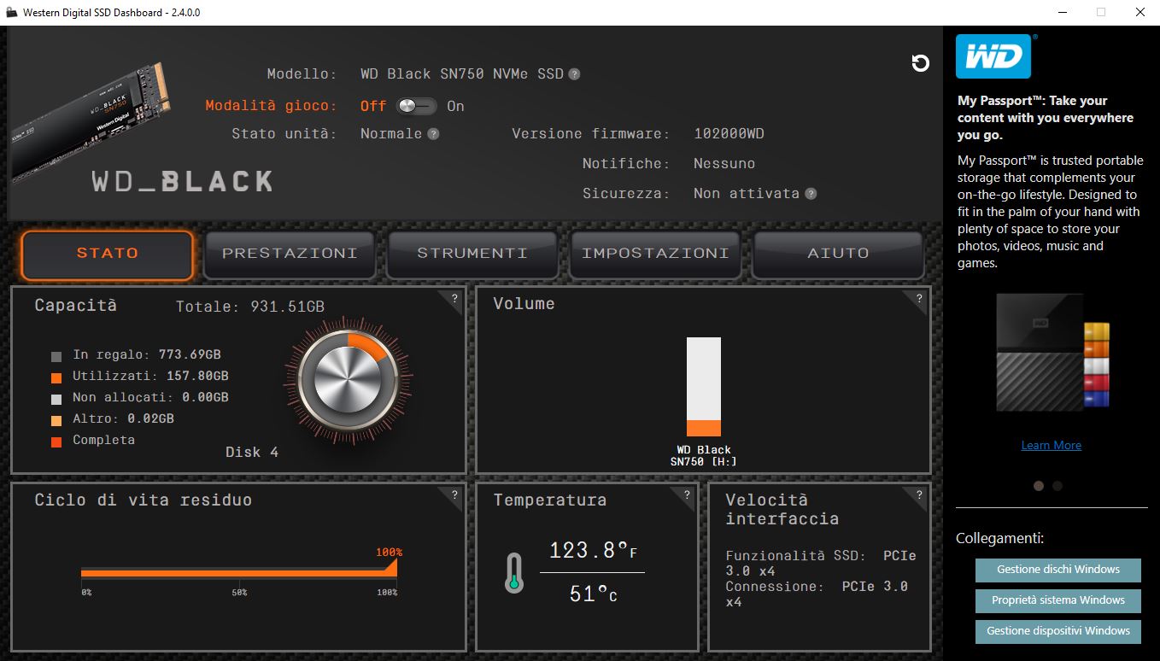Screen dimensions: 1160x661
Task: Switch to the PRESTAZIONI tab
Action: 290,254
